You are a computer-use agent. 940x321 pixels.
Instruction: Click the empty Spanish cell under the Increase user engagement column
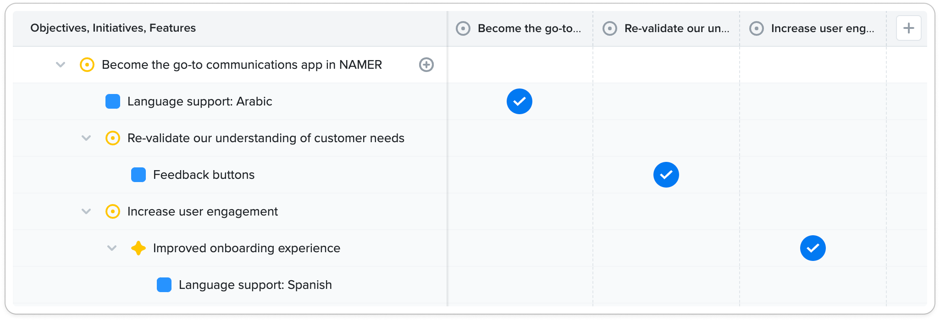click(813, 285)
